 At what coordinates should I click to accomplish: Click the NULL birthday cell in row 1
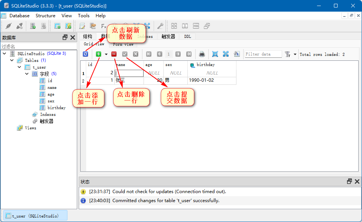click(x=212, y=73)
